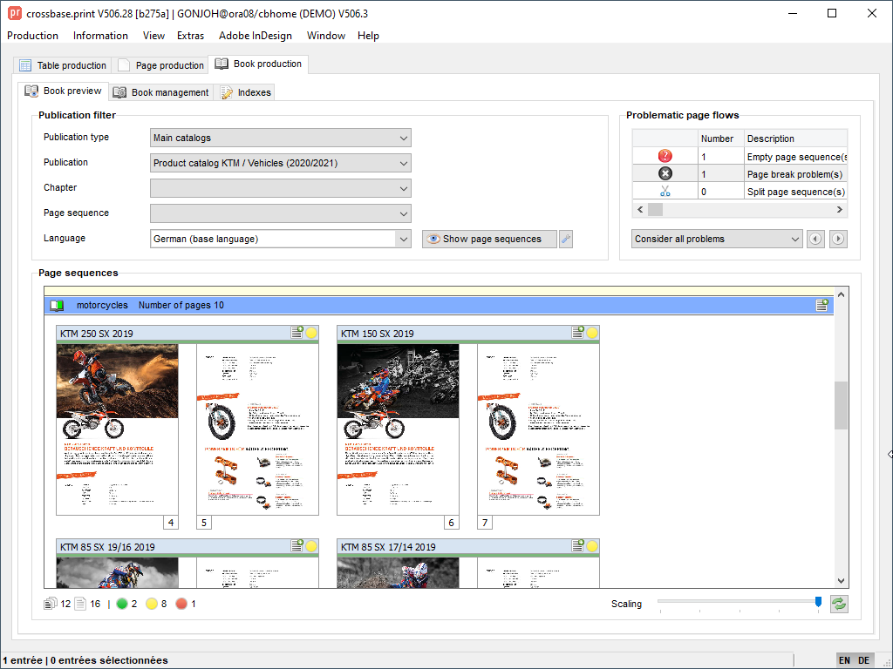
Task: Switch to Table production tab
Action: 62,65
